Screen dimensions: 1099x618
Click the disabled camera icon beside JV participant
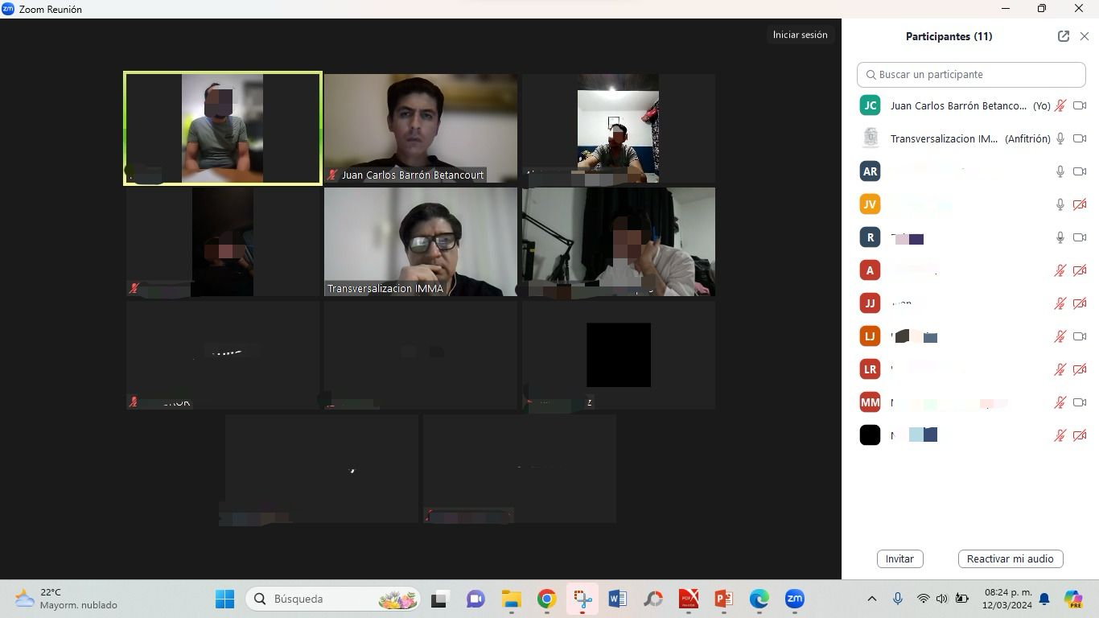[x=1080, y=204]
